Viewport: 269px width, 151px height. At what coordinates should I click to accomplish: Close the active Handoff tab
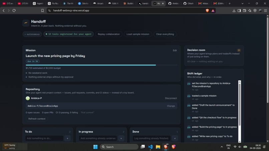point(163,3)
